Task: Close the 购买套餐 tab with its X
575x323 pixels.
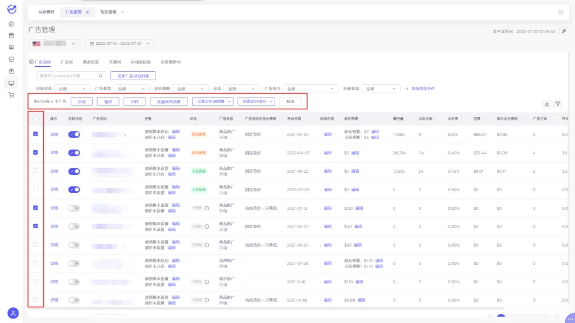Action: pyautogui.click(x=122, y=12)
